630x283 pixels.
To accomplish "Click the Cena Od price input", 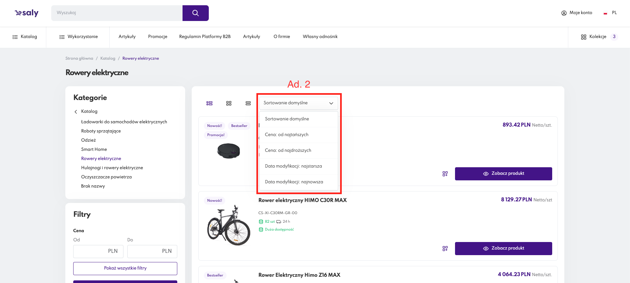I will pyautogui.click(x=98, y=251).
